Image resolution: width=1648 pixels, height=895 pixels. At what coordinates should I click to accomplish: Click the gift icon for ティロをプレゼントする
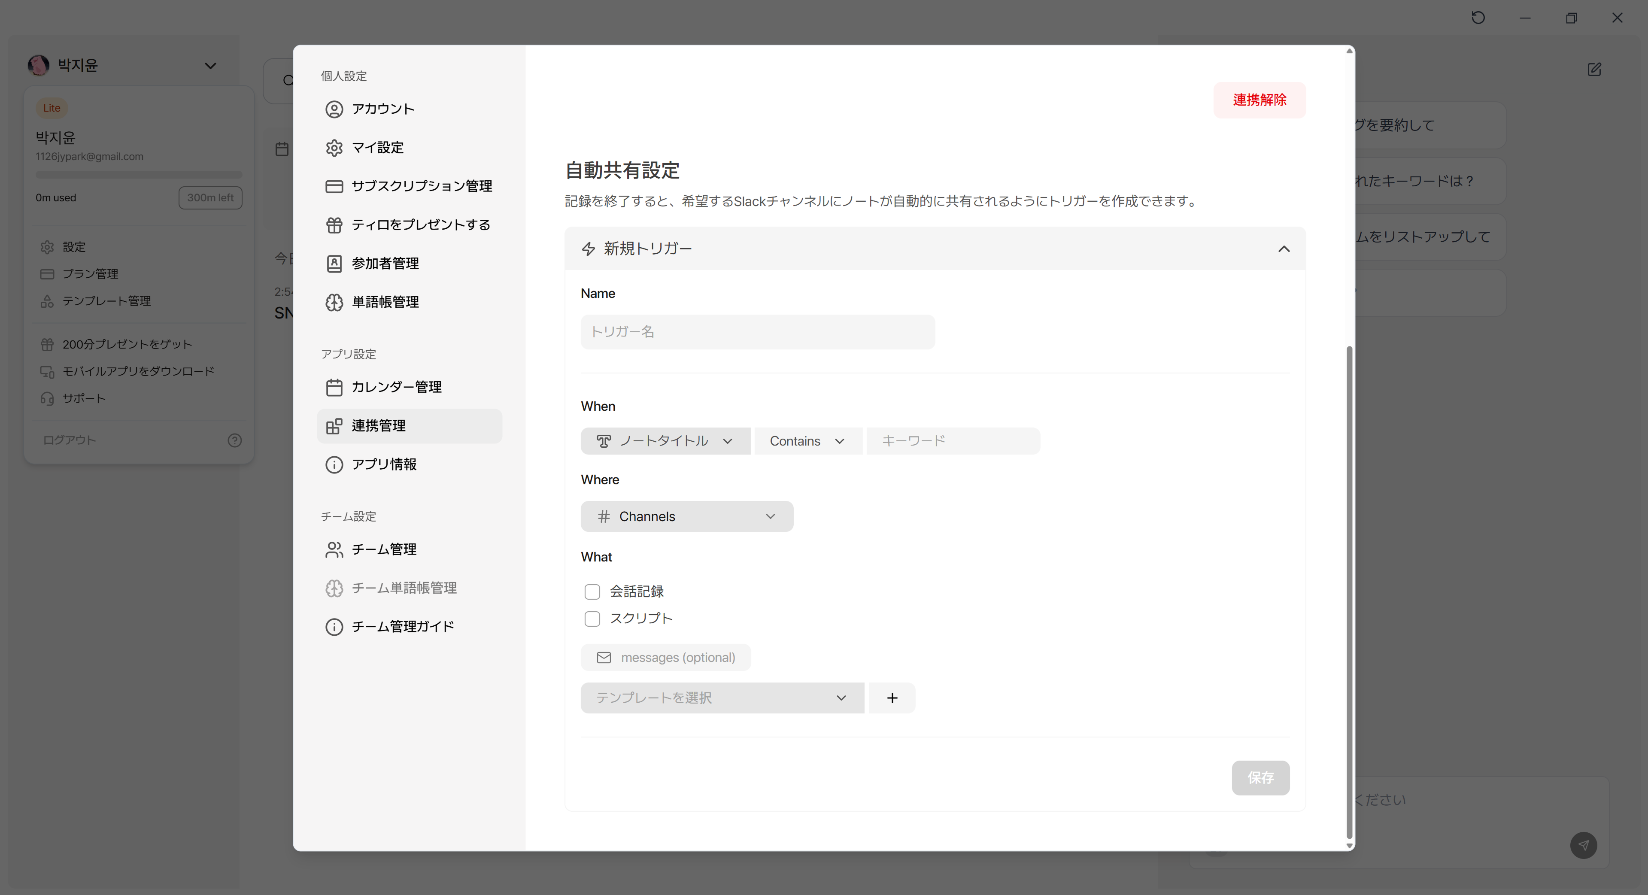coord(334,225)
